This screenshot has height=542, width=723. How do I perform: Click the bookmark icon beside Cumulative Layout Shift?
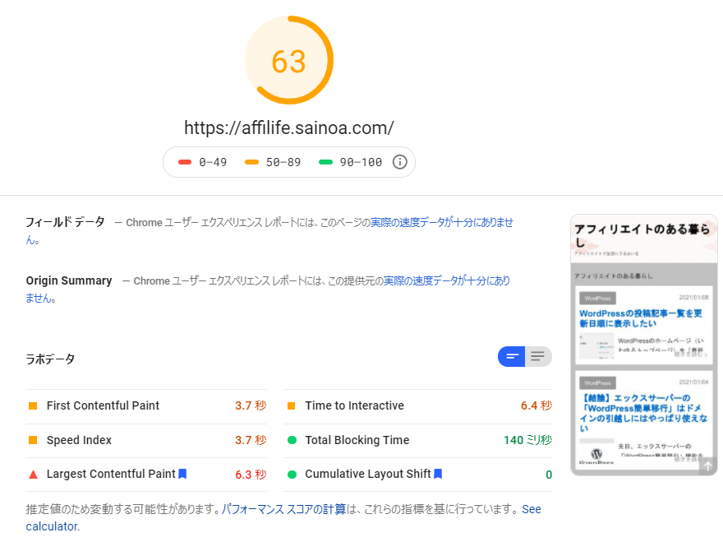pyautogui.click(x=438, y=474)
